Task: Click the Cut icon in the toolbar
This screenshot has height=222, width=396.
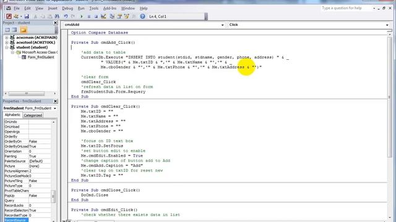Action: point(35,17)
